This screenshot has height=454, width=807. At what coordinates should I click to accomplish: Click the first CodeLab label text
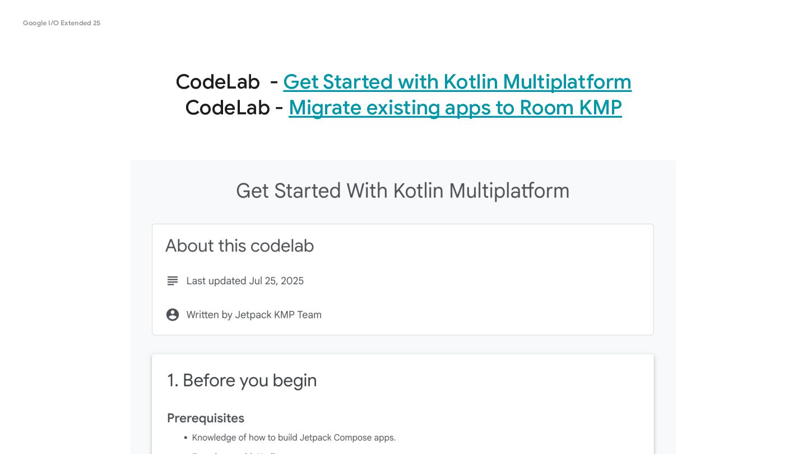(217, 82)
